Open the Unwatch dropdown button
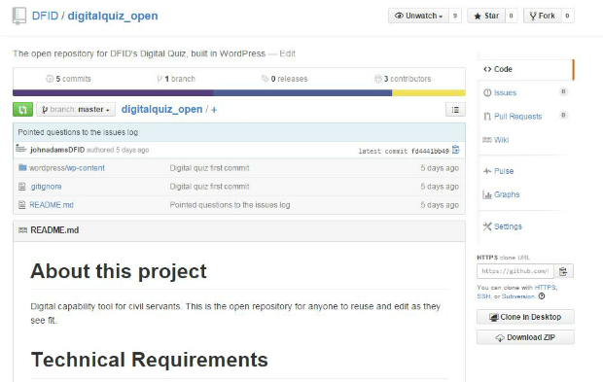 418,16
